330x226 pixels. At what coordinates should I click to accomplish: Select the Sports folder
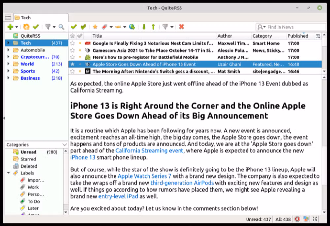pos(36,71)
